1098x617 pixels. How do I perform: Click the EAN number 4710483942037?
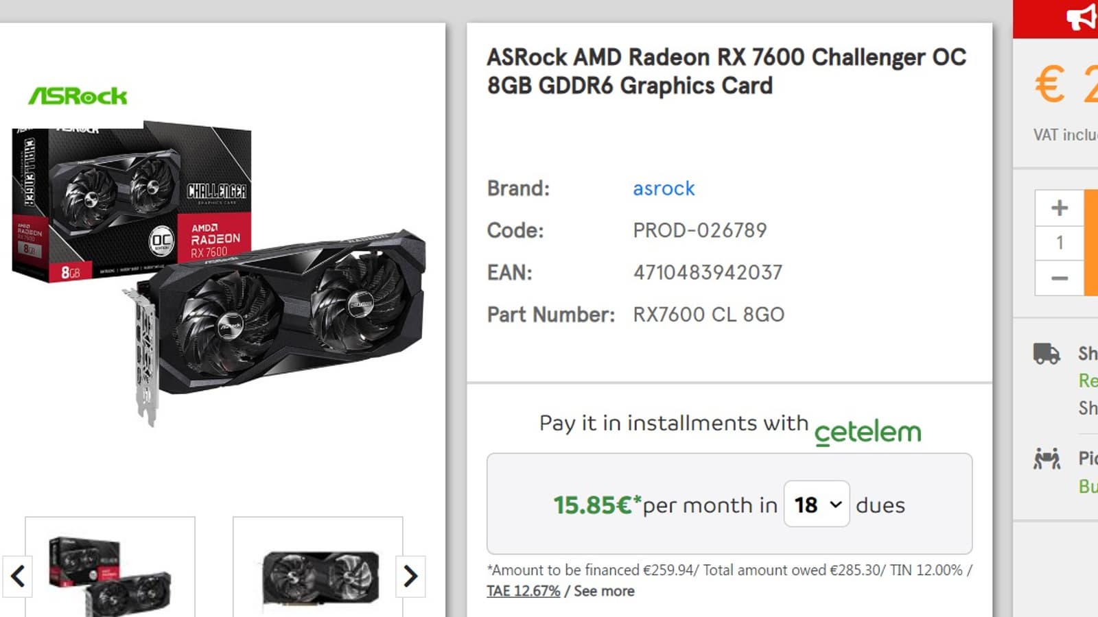click(x=708, y=273)
